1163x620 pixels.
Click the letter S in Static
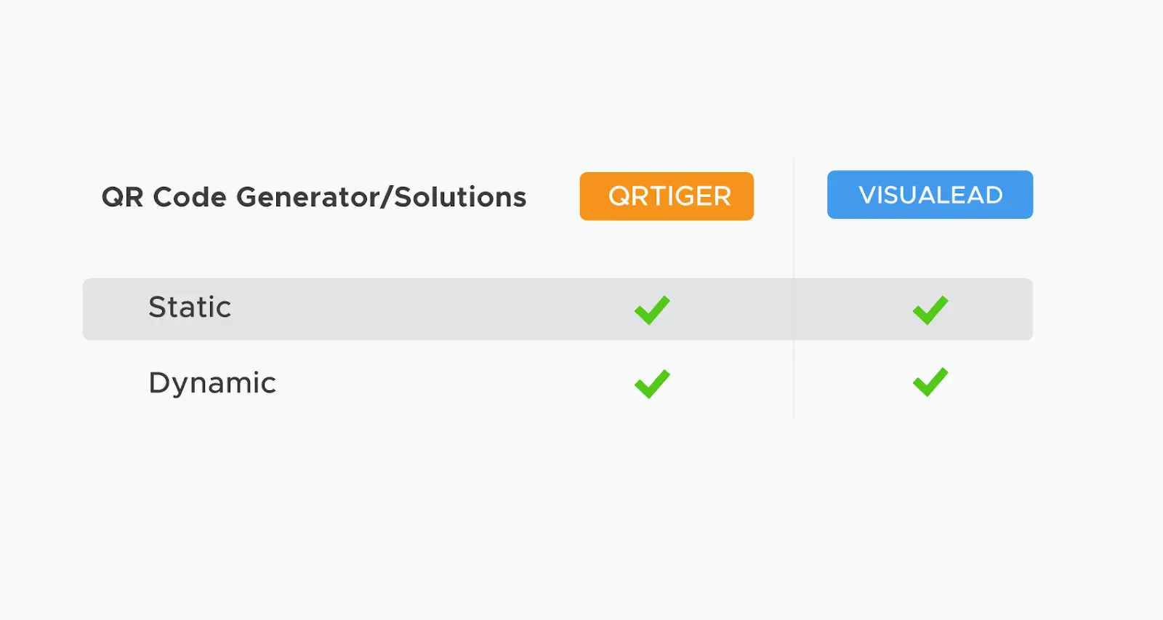pyautogui.click(x=157, y=307)
